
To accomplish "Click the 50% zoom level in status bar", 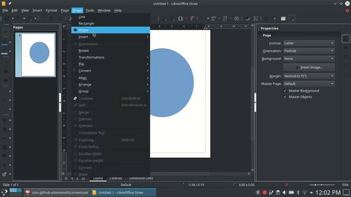I will pyautogui.click(x=345, y=185).
